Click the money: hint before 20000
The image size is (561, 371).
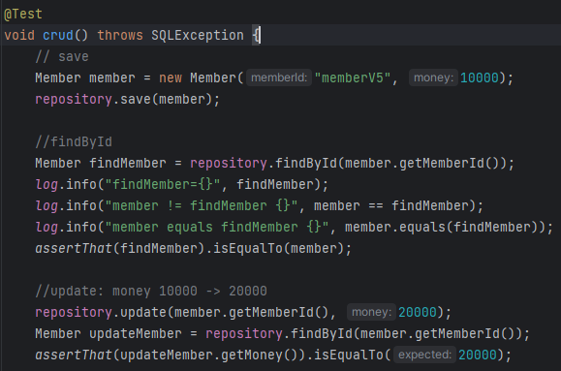click(x=371, y=312)
